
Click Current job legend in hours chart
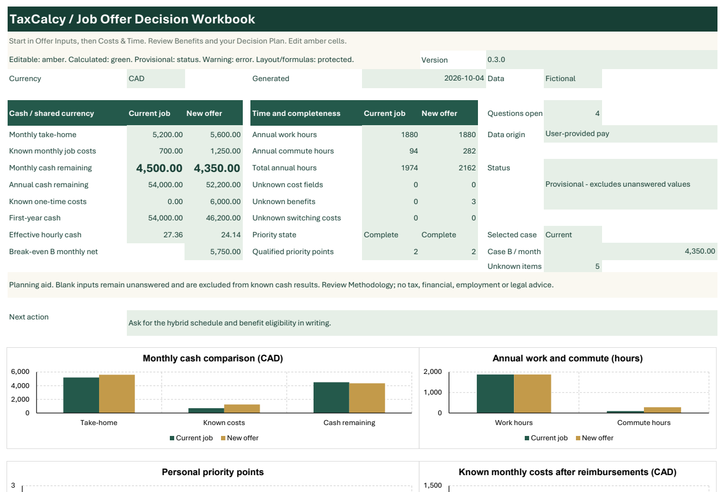[x=546, y=438]
